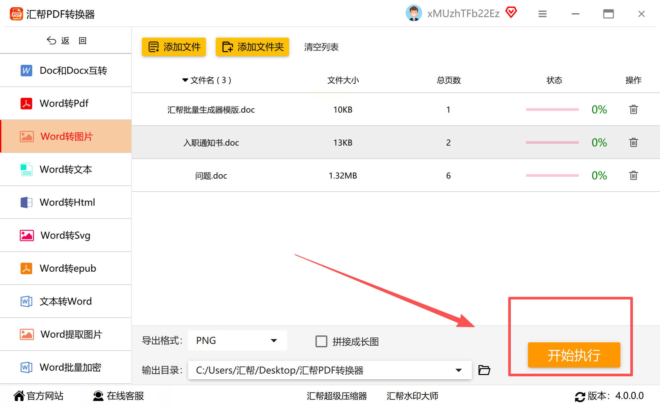Click the hamburger menu icon in title bar
The height and width of the screenshot is (407, 660).
pos(542,14)
